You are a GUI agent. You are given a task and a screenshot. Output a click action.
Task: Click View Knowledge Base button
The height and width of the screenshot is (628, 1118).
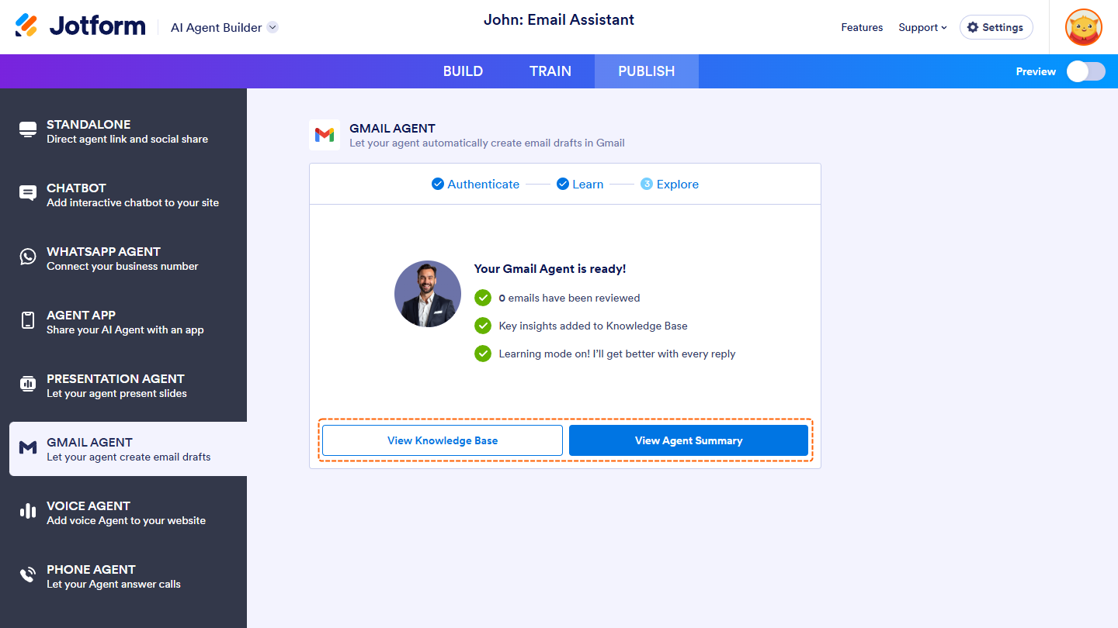pyautogui.click(x=443, y=440)
